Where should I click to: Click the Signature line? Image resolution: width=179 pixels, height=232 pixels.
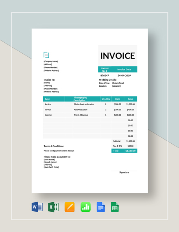pyautogui.click(x=124, y=172)
